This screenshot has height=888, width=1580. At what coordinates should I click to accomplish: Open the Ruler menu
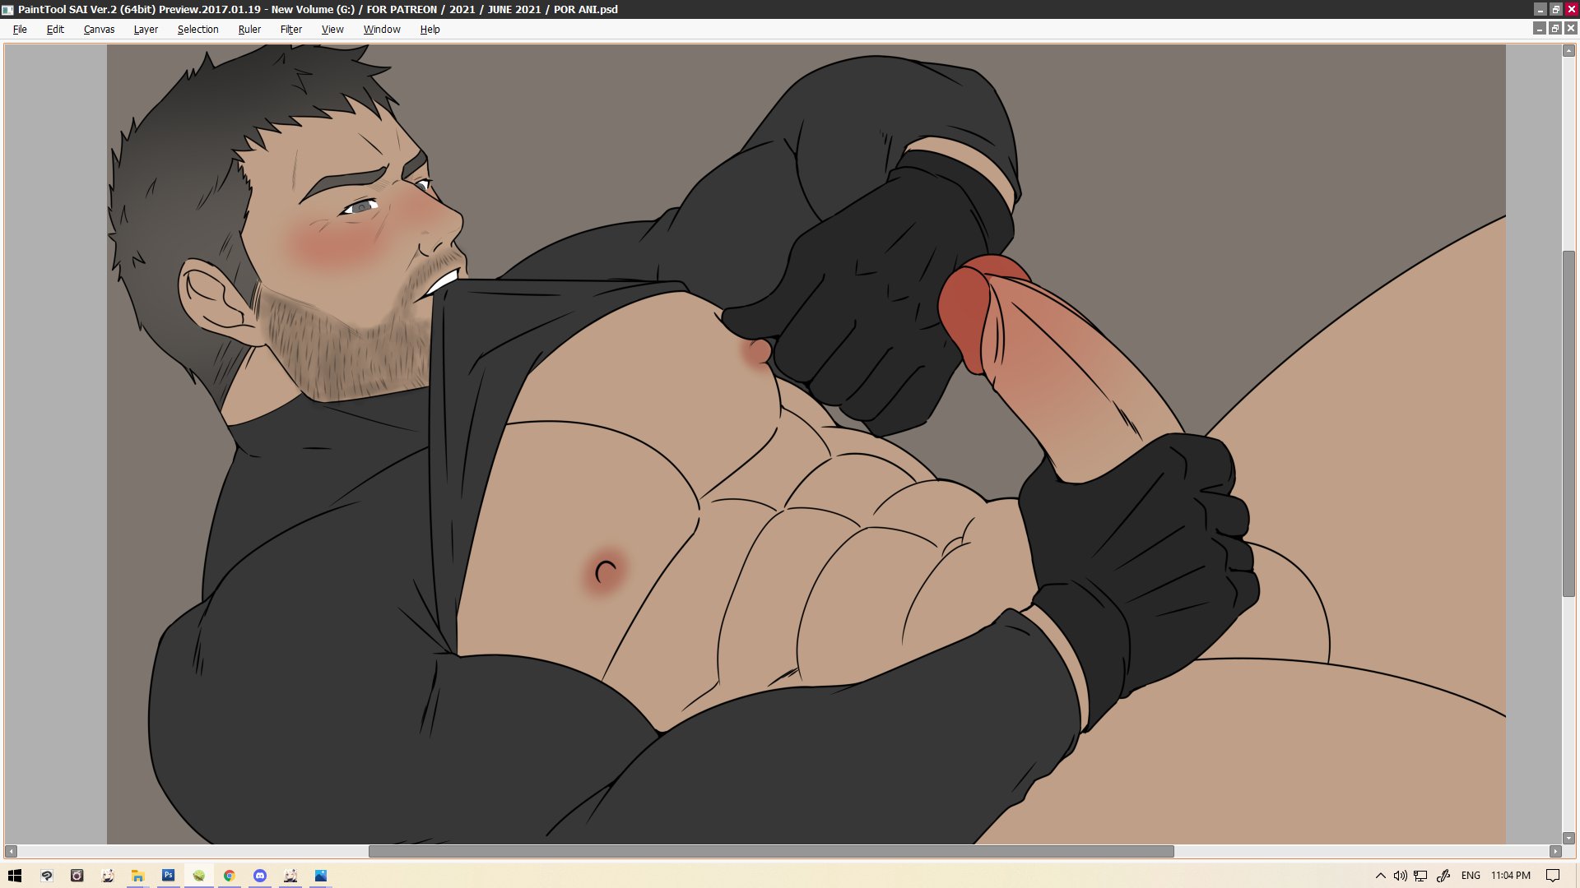click(x=249, y=30)
